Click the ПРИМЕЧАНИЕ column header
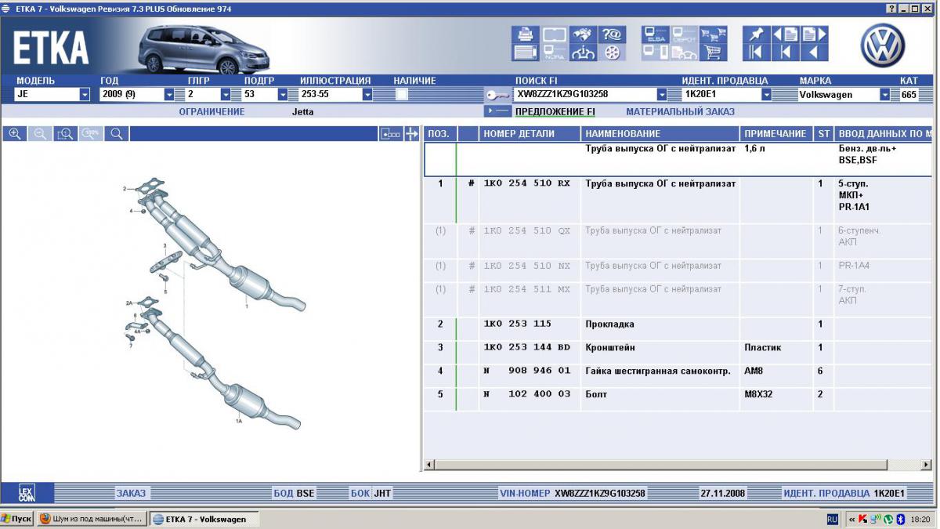Viewport: 940px width, 529px height. pos(775,134)
